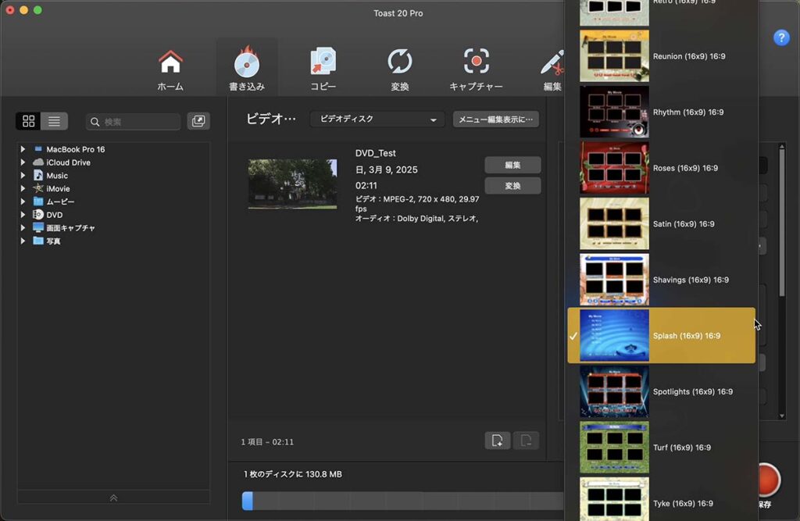
Task: Click the 1 項目 – 02:11 status text
Action: (x=267, y=442)
